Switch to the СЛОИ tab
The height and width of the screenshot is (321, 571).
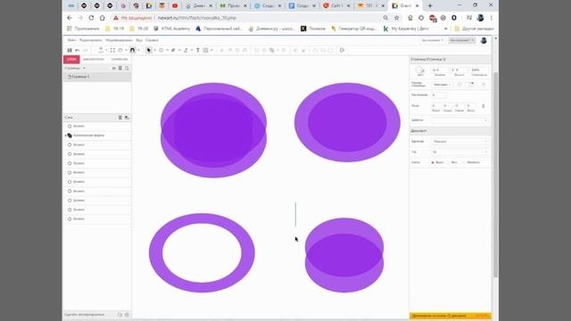point(71,60)
